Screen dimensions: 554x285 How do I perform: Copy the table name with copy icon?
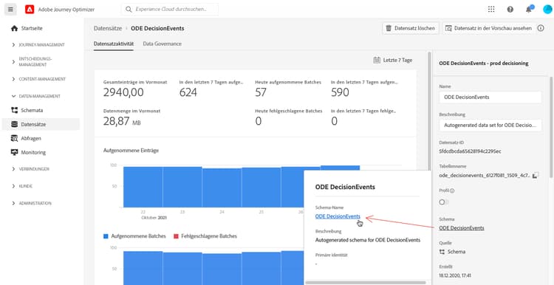536,175
